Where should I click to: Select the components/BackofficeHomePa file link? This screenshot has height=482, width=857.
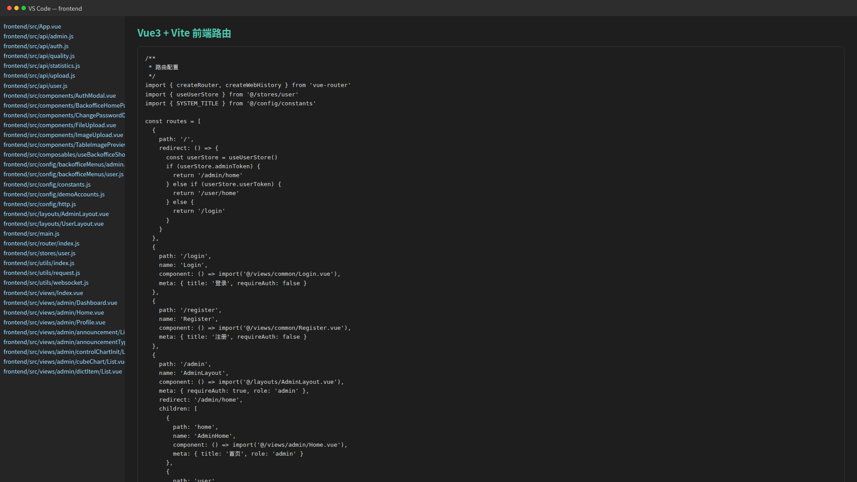(x=64, y=105)
